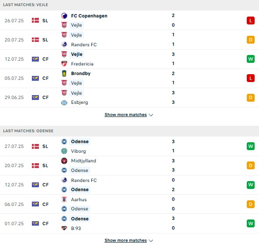
Task: Expand Show more matches under Odense
Action: (125, 240)
